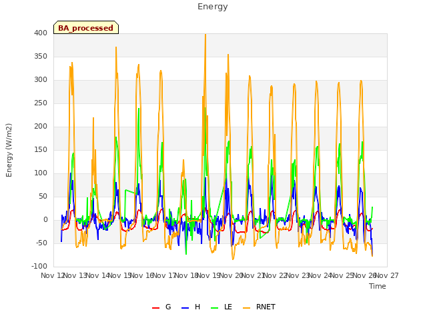
Task: Click the Nov 19 x-axis label
Action: click(x=208, y=275)
